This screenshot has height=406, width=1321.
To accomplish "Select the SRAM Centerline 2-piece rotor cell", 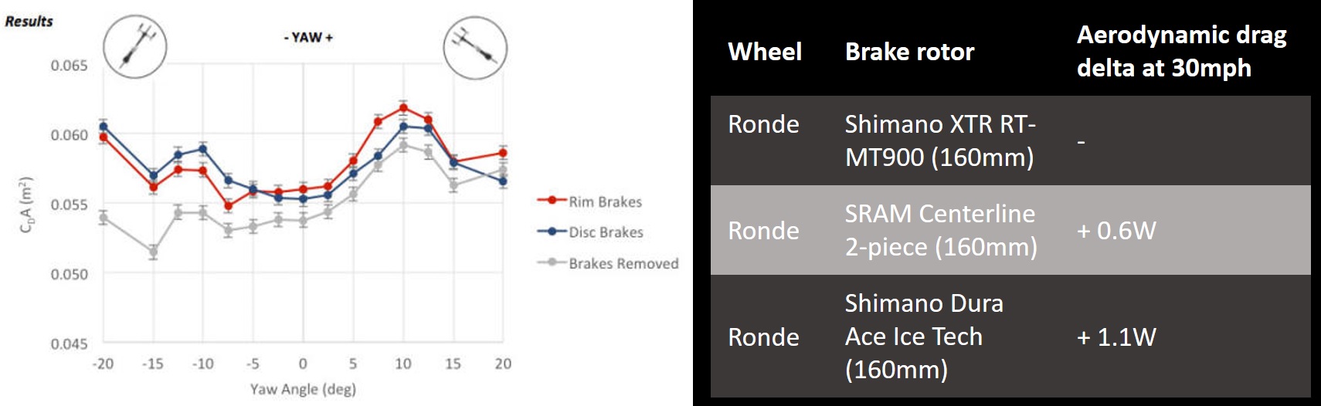I will tap(940, 230).
